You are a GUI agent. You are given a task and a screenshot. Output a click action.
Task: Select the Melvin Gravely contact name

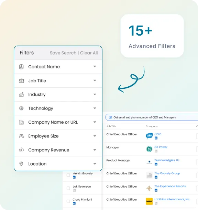(x=82, y=173)
